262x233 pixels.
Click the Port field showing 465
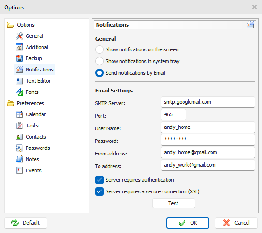[173, 114]
